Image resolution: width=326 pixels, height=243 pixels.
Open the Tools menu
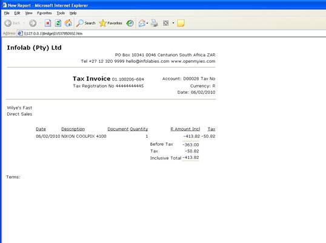coord(61,13)
